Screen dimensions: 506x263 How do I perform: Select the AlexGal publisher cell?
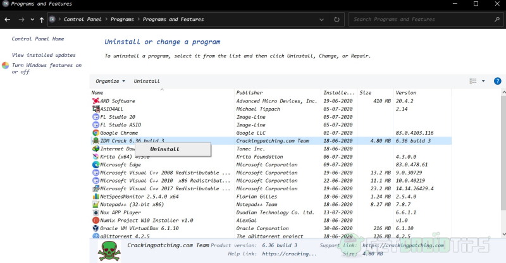[x=246, y=220]
